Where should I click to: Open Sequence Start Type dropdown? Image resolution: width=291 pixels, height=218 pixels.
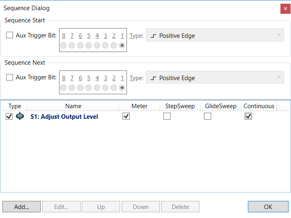[x=215, y=35]
